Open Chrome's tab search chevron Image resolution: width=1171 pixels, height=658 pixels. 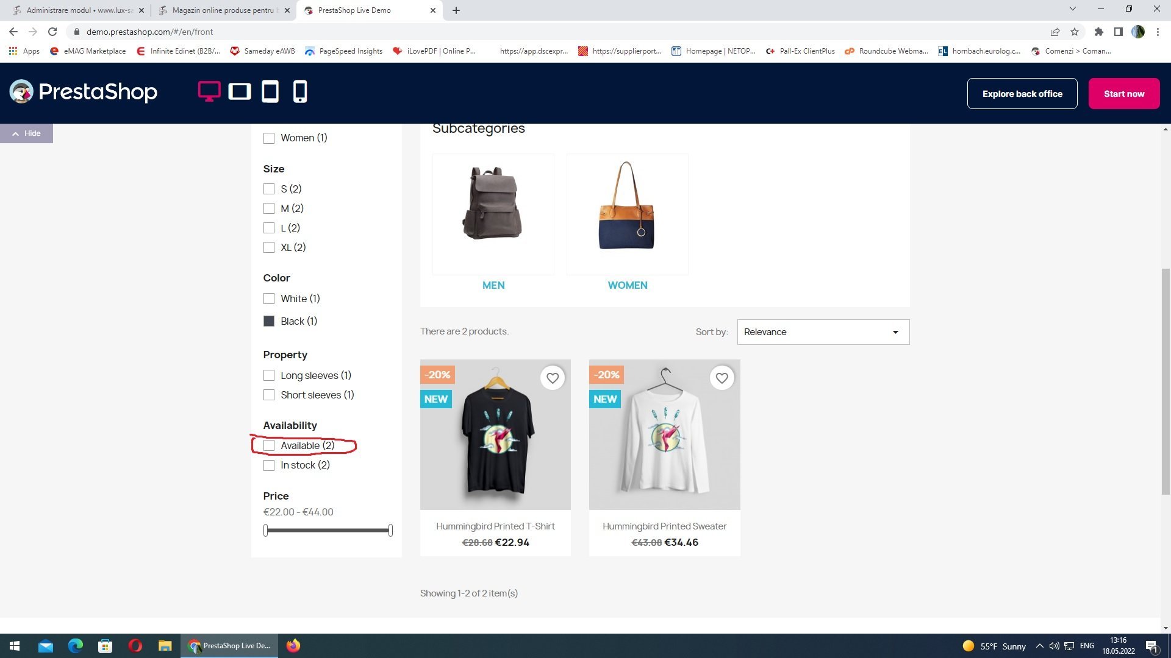click(x=1072, y=9)
